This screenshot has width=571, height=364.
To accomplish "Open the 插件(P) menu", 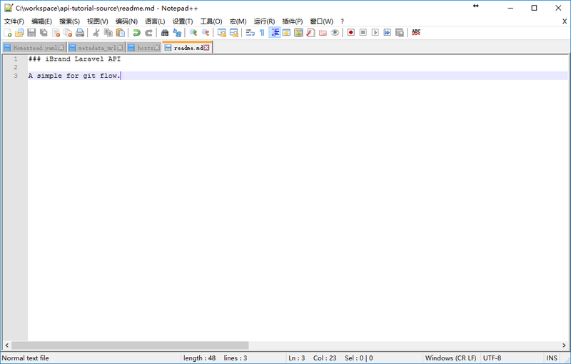I will 293,21.
